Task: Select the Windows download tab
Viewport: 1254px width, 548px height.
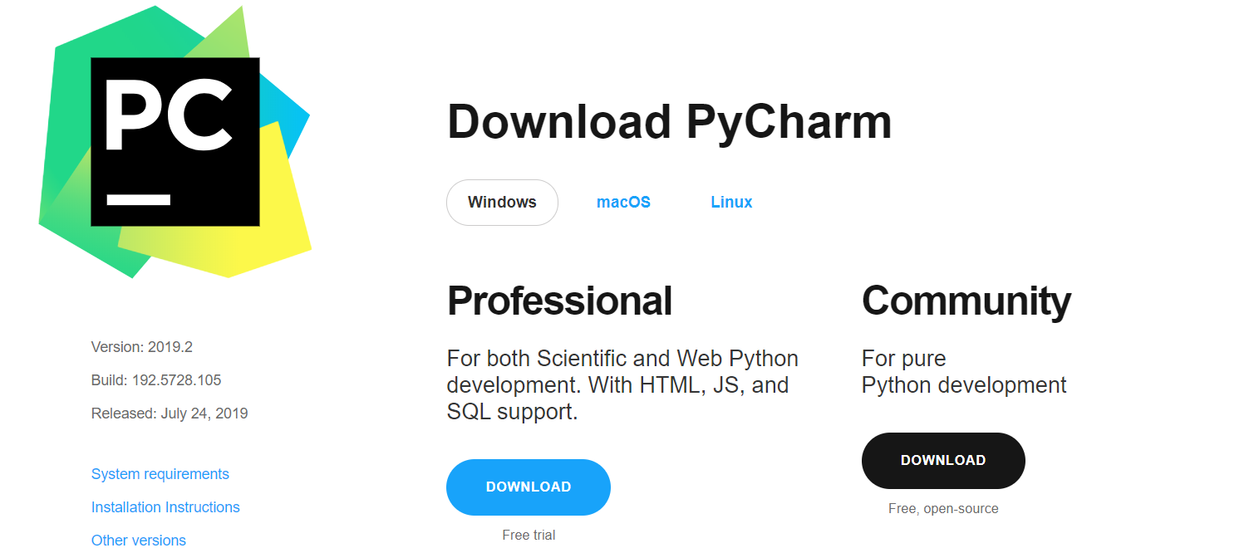Action: pos(502,202)
